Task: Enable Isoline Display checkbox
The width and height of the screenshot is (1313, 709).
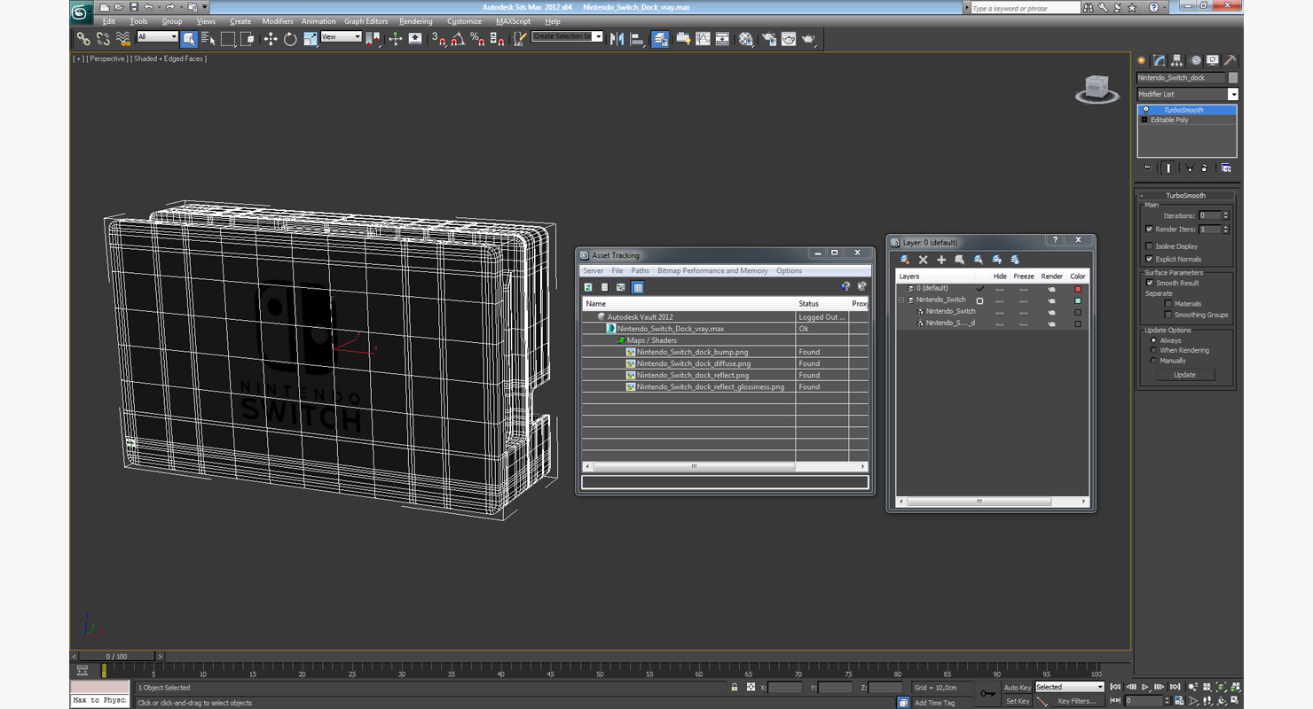Action: tap(1150, 246)
